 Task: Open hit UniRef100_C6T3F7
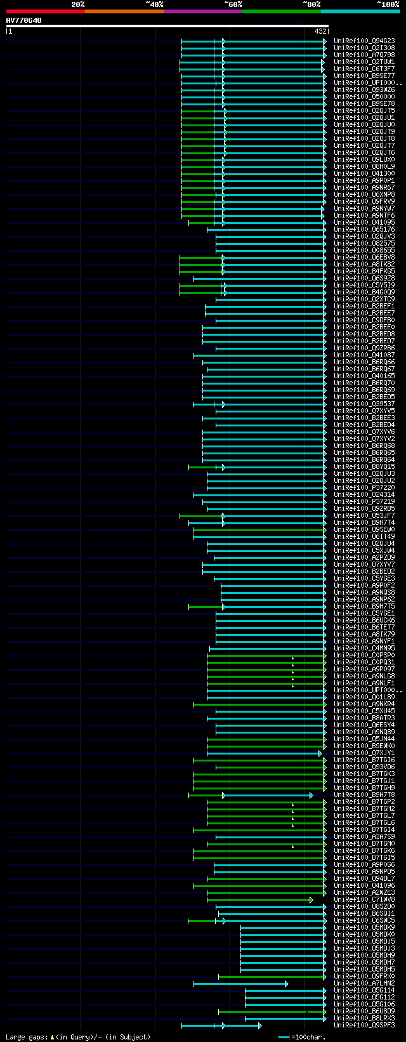(x=364, y=69)
